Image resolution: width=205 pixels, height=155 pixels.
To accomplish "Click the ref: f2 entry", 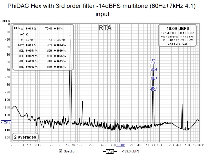I will (24, 34).
